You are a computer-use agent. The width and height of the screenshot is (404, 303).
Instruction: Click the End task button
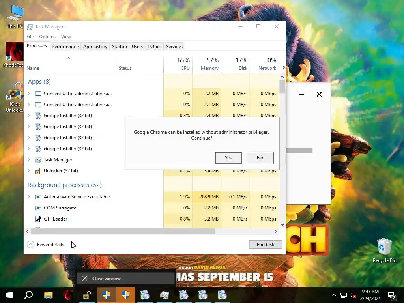click(x=266, y=245)
